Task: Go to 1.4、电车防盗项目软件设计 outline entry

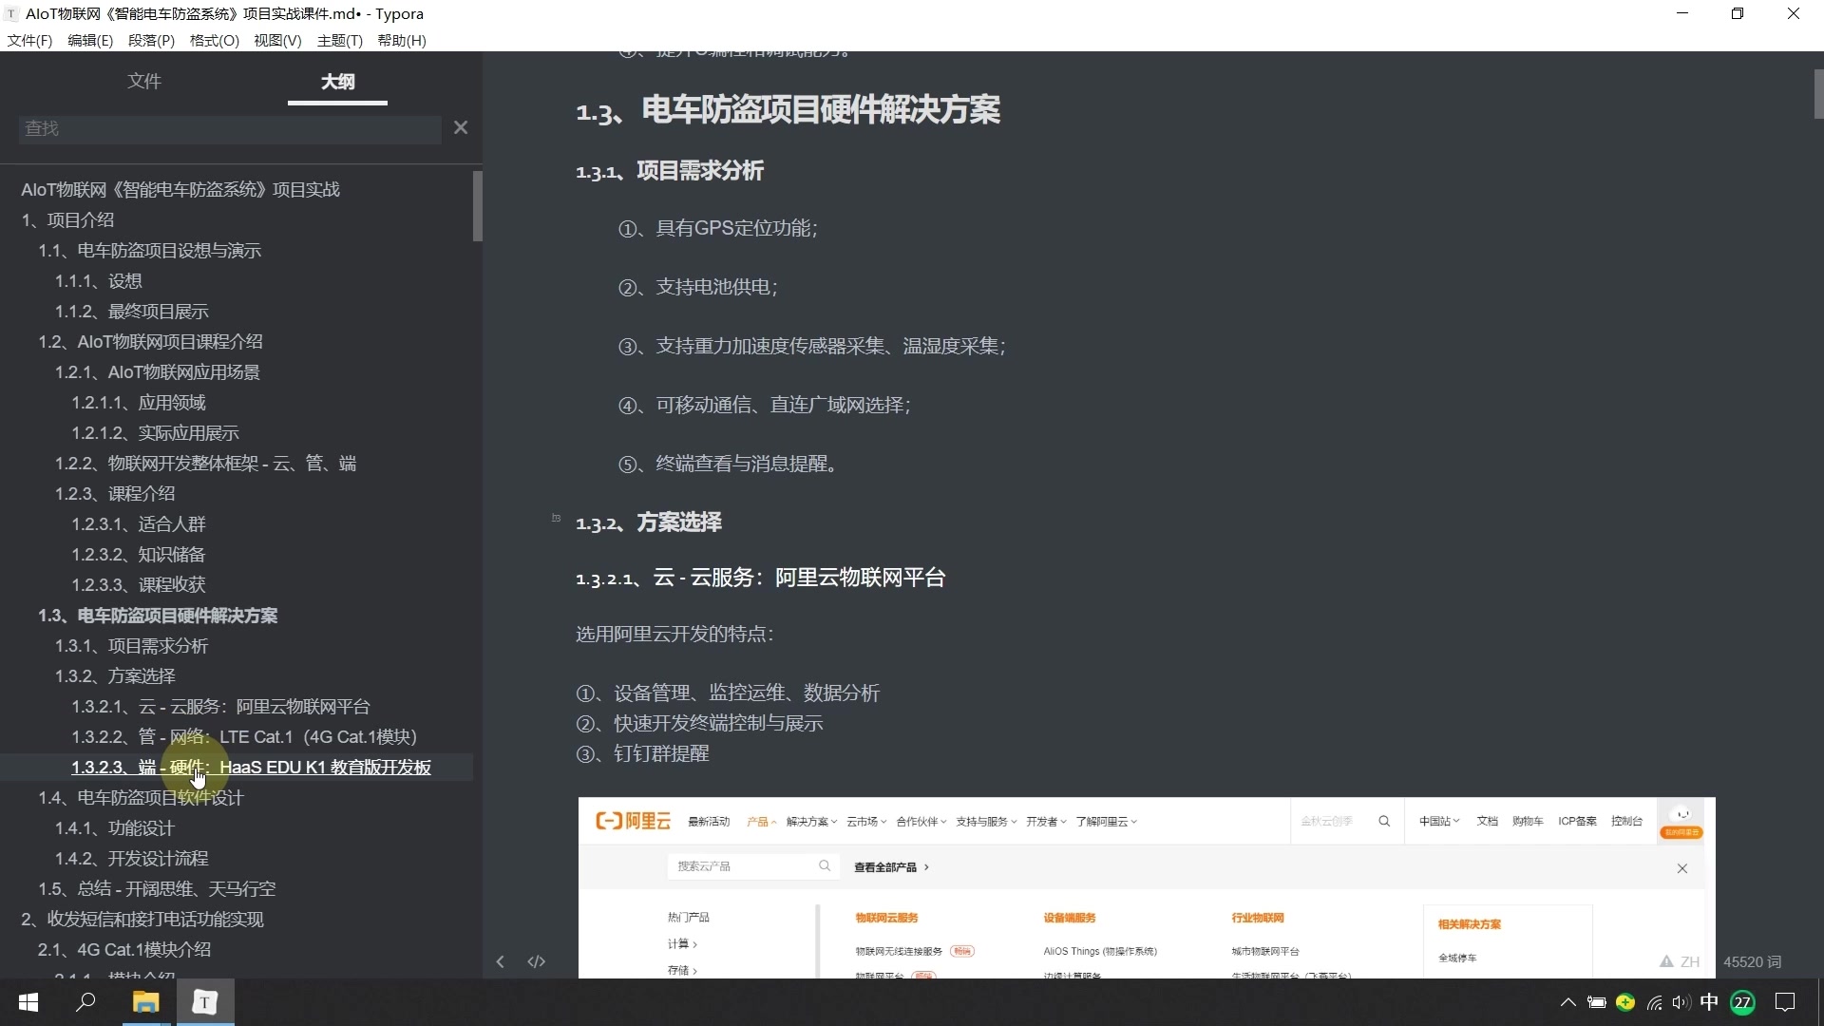Action: 141,798
